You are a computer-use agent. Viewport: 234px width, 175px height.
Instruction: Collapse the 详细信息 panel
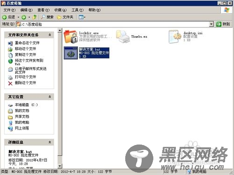click(50, 142)
